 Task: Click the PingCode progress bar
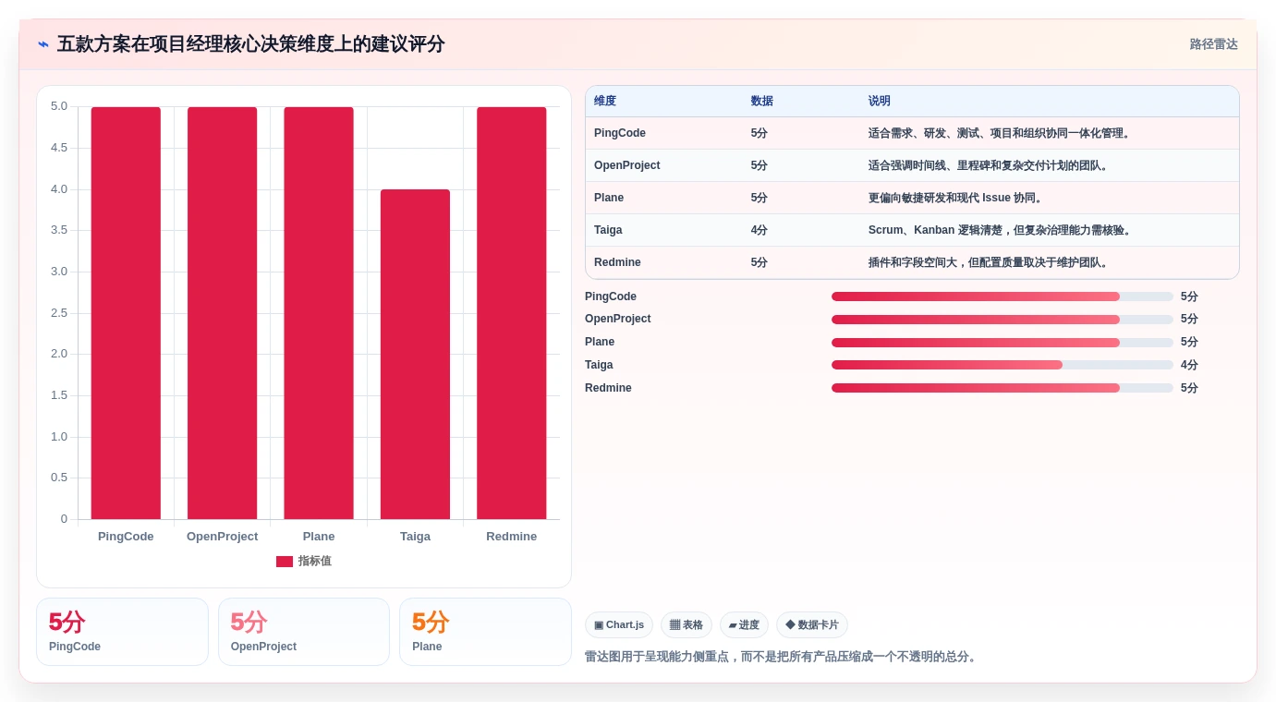tap(1003, 297)
